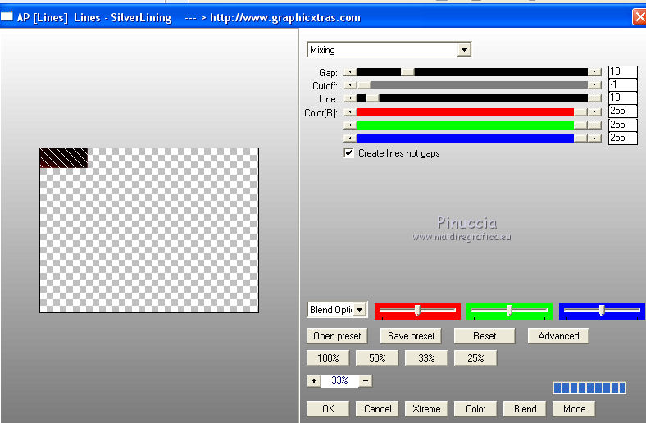Click the Blend button
Screen dimensions: 646x423
[x=525, y=408]
